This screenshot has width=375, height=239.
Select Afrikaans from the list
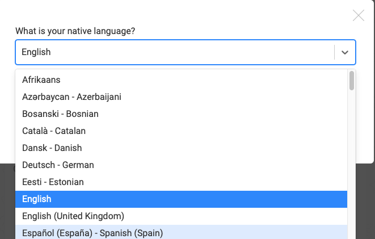click(x=41, y=80)
